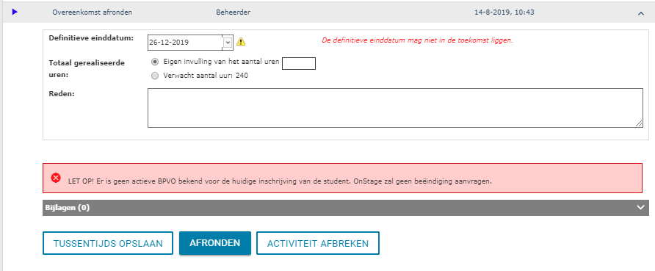Screen dimensions: 655x271
Task: Click the Reden label
Action: click(x=62, y=93)
